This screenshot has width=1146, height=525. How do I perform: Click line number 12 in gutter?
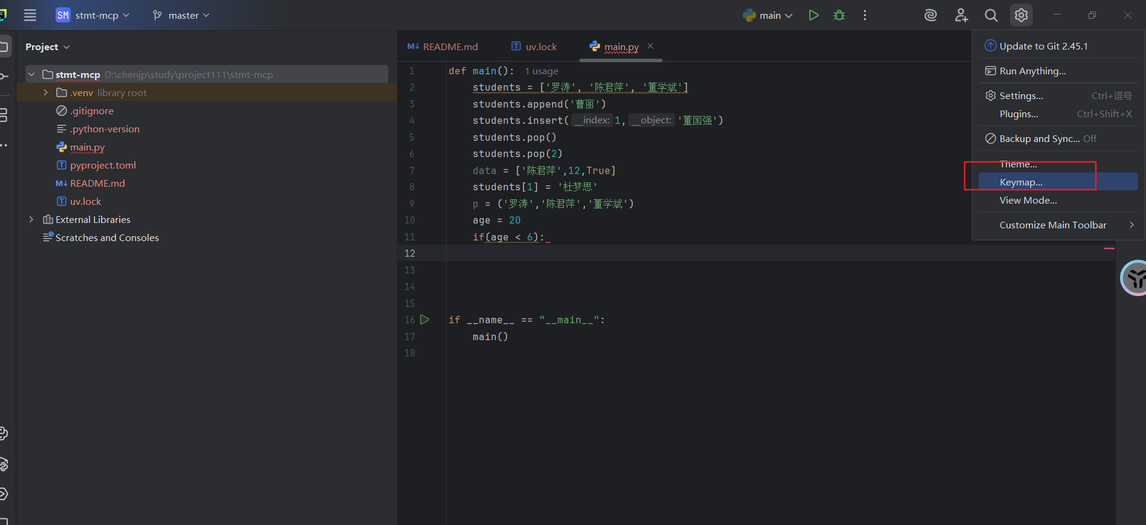click(410, 253)
